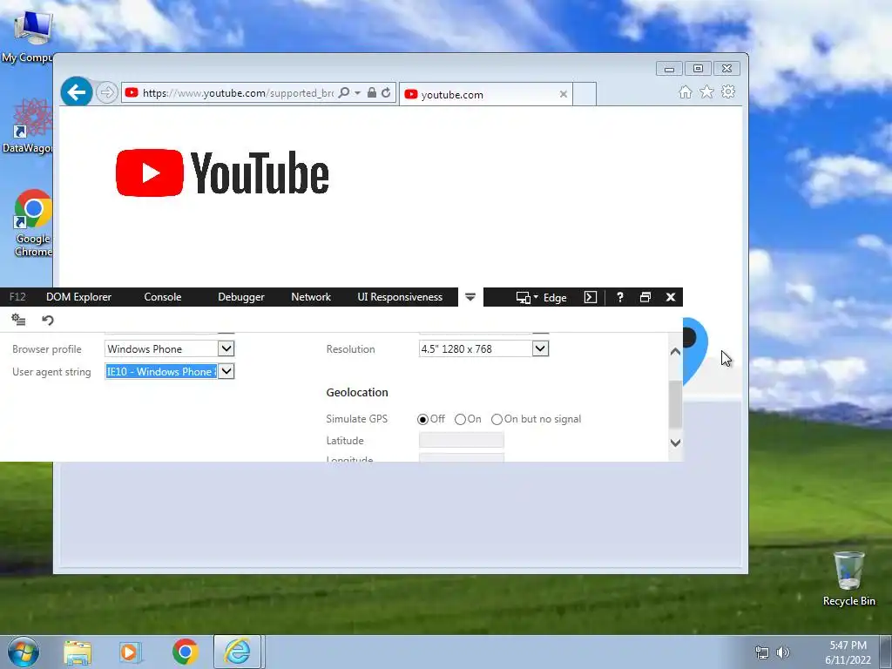Screen dimensions: 892x669
Task: Restore the Internet Explorer window
Action: pos(698,69)
